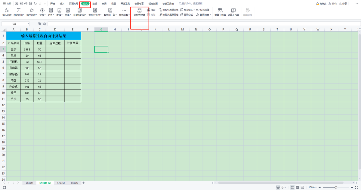Click Trace Precedents (追踪引用单元格)

tap(168, 10)
